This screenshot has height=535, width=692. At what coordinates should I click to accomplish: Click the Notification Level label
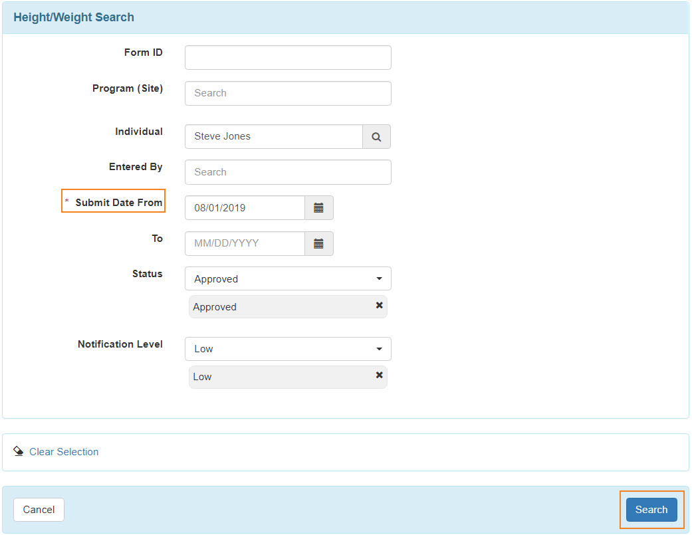pos(120,344)
